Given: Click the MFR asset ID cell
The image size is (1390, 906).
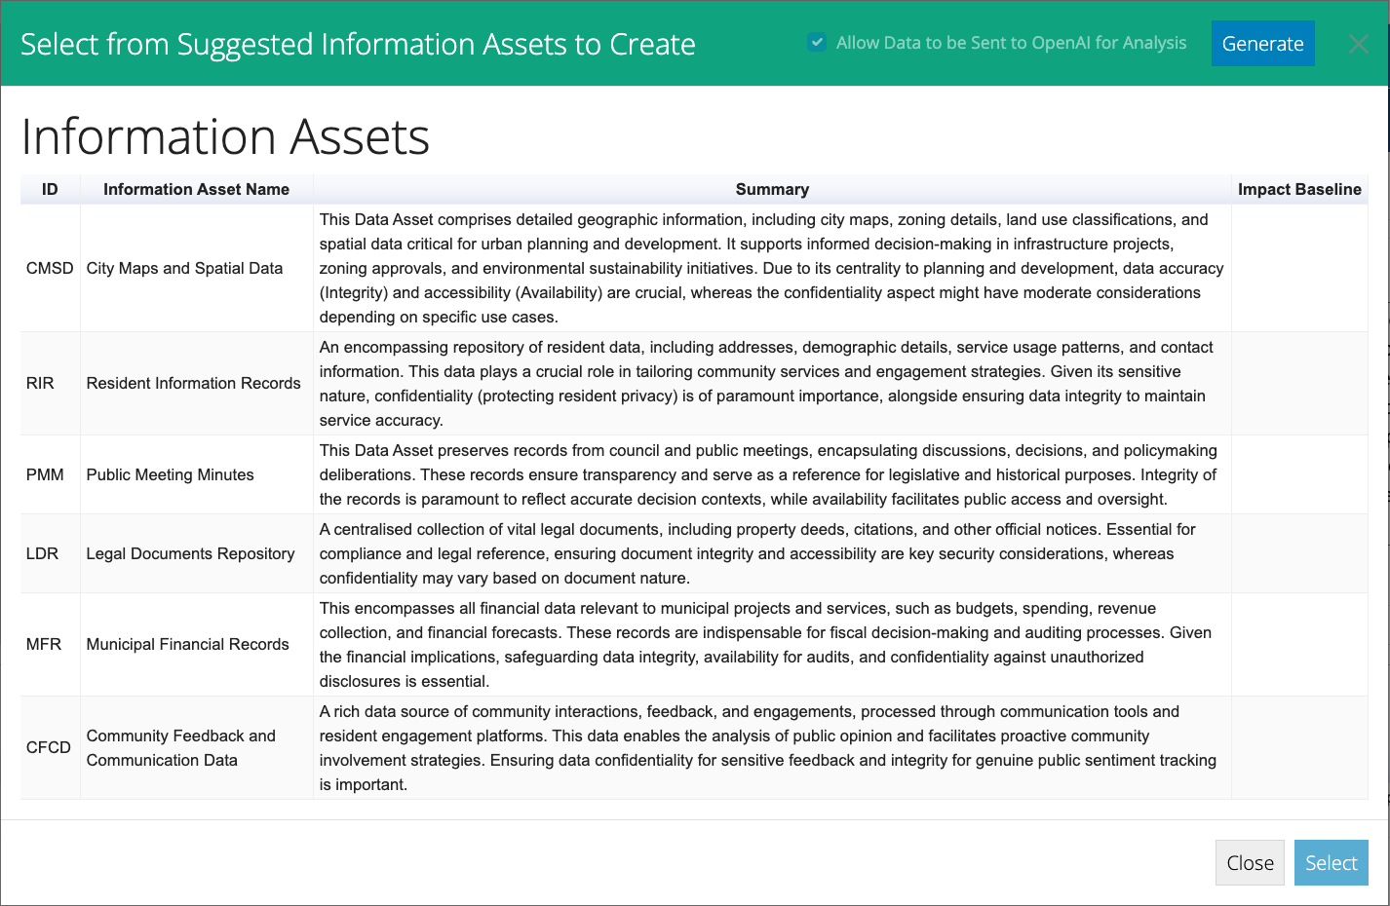Looking at the screenshot, I should tap(44, 644).
